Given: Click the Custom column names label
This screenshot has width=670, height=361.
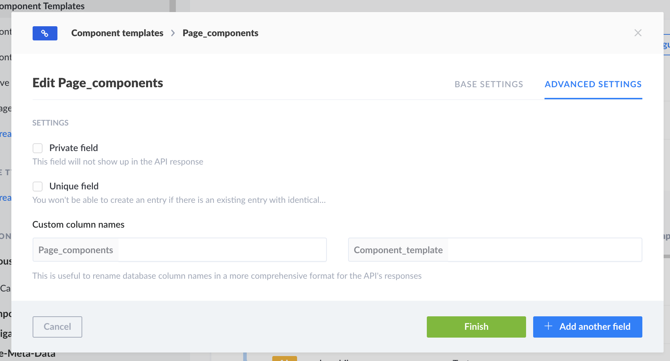Looking at the screenshot, I should click(x=78, y=224).
